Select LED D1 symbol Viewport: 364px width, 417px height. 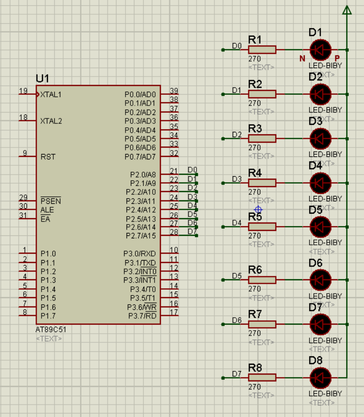pos(321,50)
